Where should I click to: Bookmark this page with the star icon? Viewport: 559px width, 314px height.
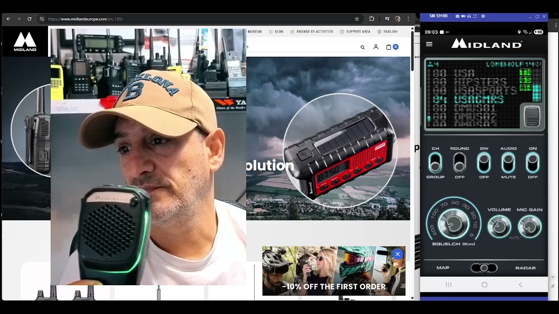357,19
